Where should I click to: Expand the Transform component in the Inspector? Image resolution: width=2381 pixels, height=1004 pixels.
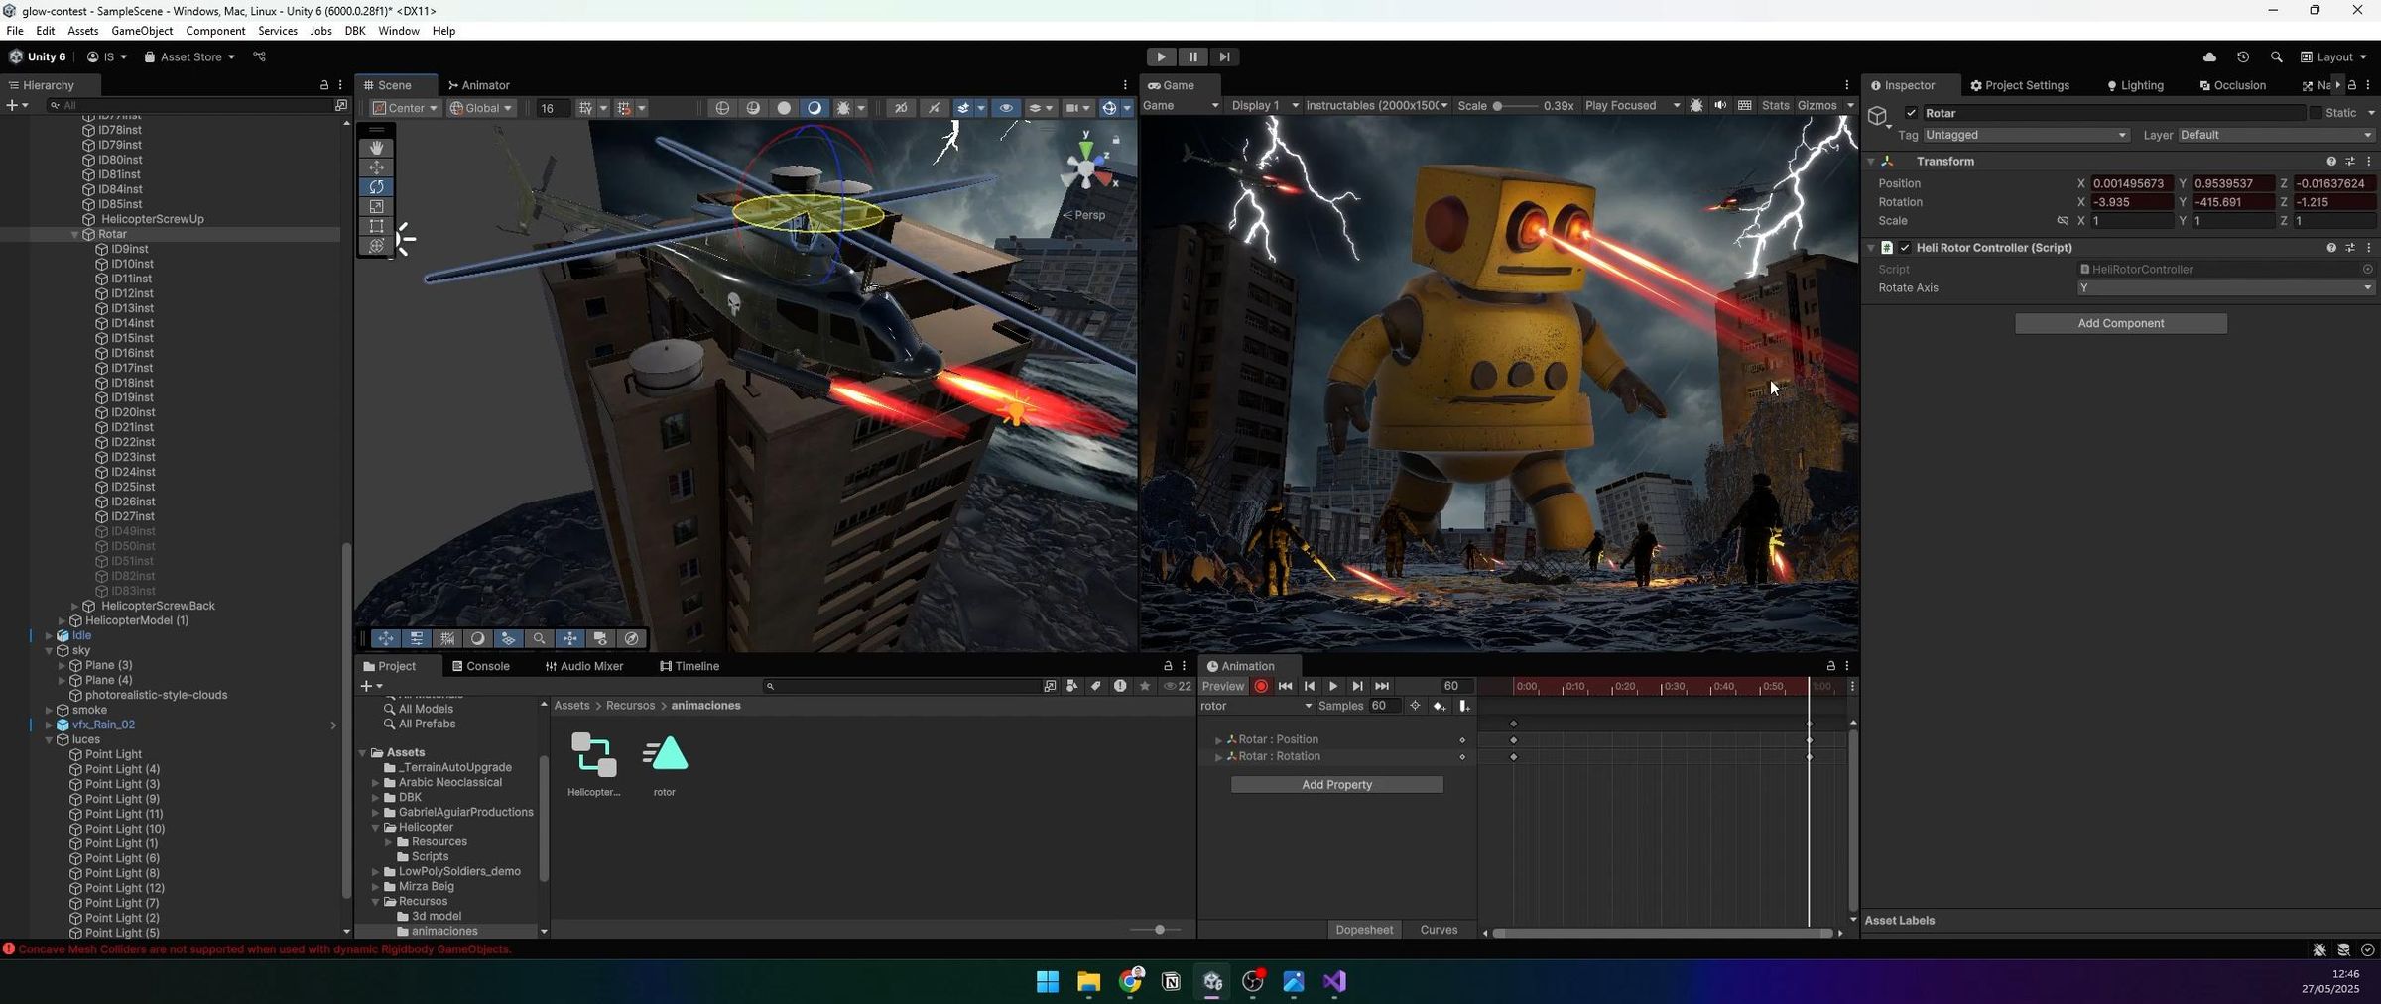[x=1871, y=161]
